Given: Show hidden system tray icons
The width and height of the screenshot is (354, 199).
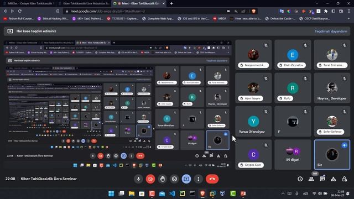Looking at the screenshot, I should click(283, 193).
